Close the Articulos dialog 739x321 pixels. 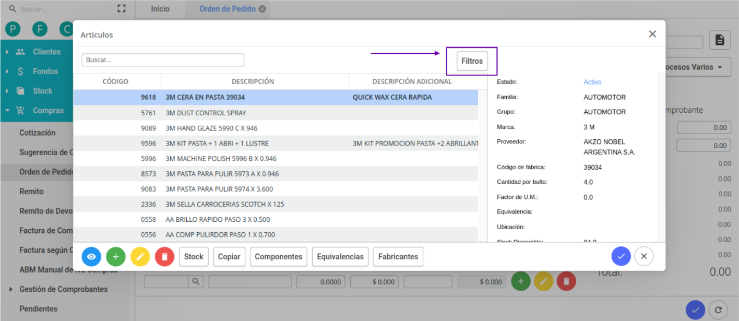[x=652, y=34]
